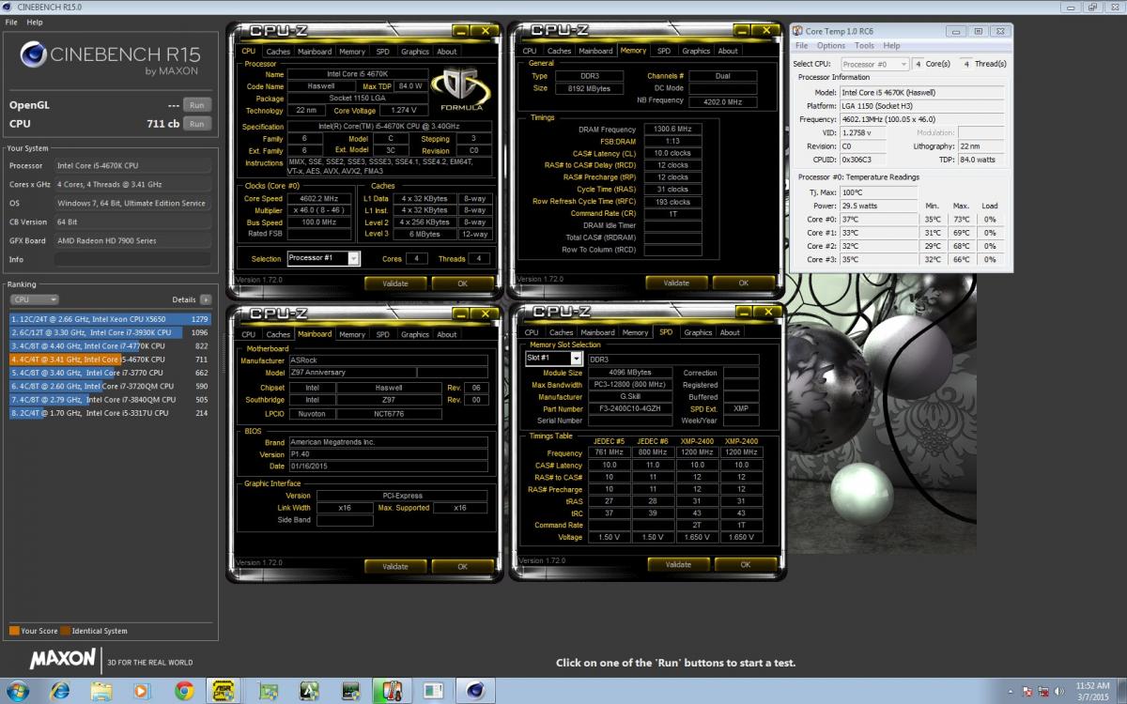
Task: Open Cinebench File menu
Action: point(9,22)
